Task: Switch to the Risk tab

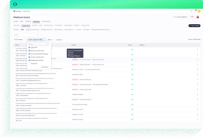Action: tap(22, 21)
